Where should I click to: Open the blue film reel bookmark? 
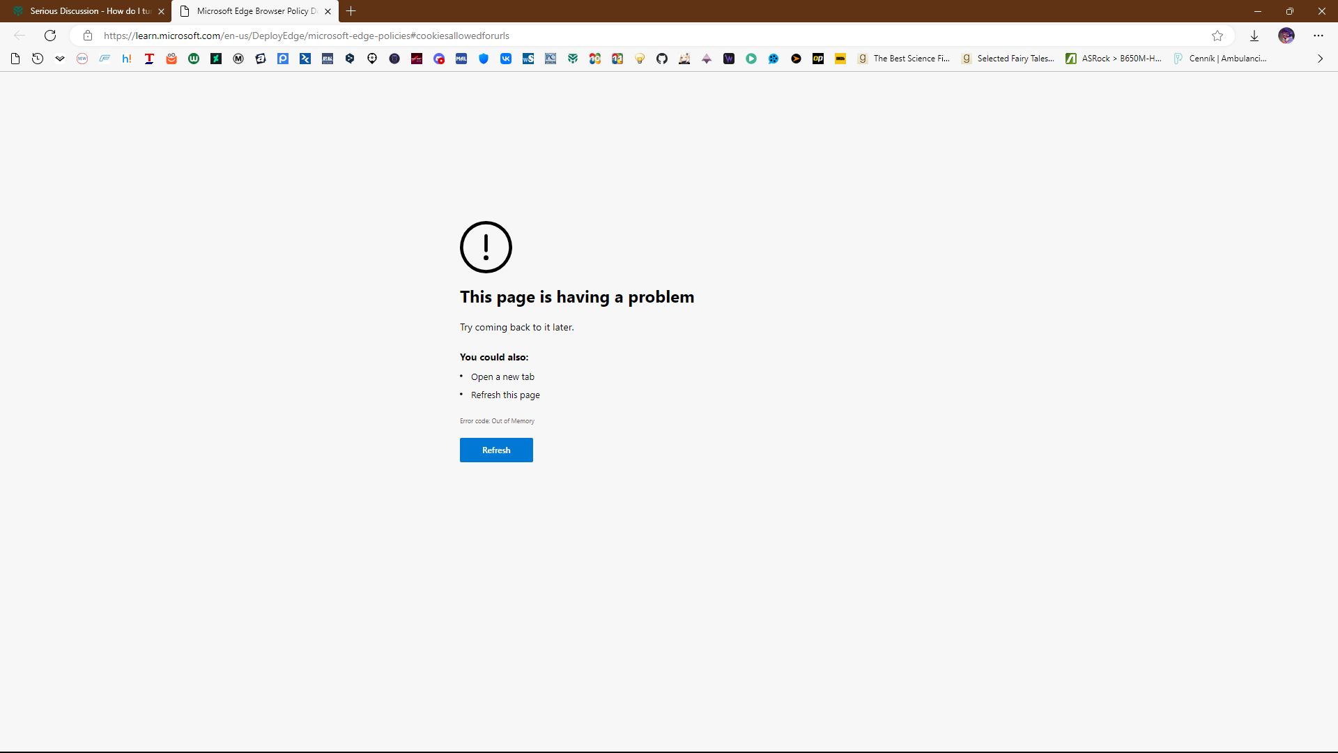[774, 59]
